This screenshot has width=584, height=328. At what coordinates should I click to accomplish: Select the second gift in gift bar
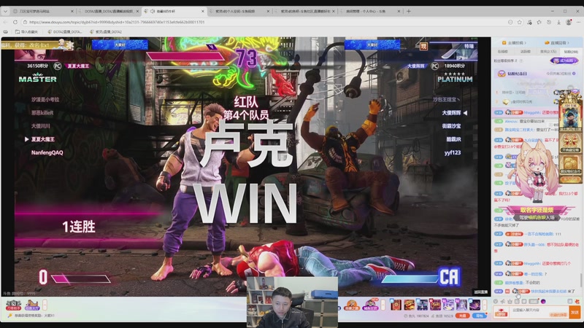pyautogui.click(x=409, y=305)
